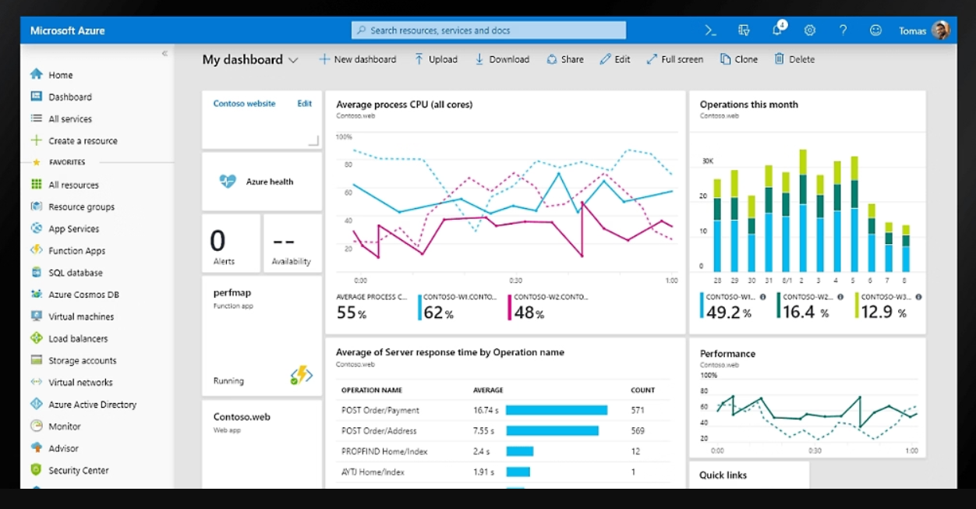Select Virtual machines in sidebar
976x509 pixels.
[x=81, y=316]
